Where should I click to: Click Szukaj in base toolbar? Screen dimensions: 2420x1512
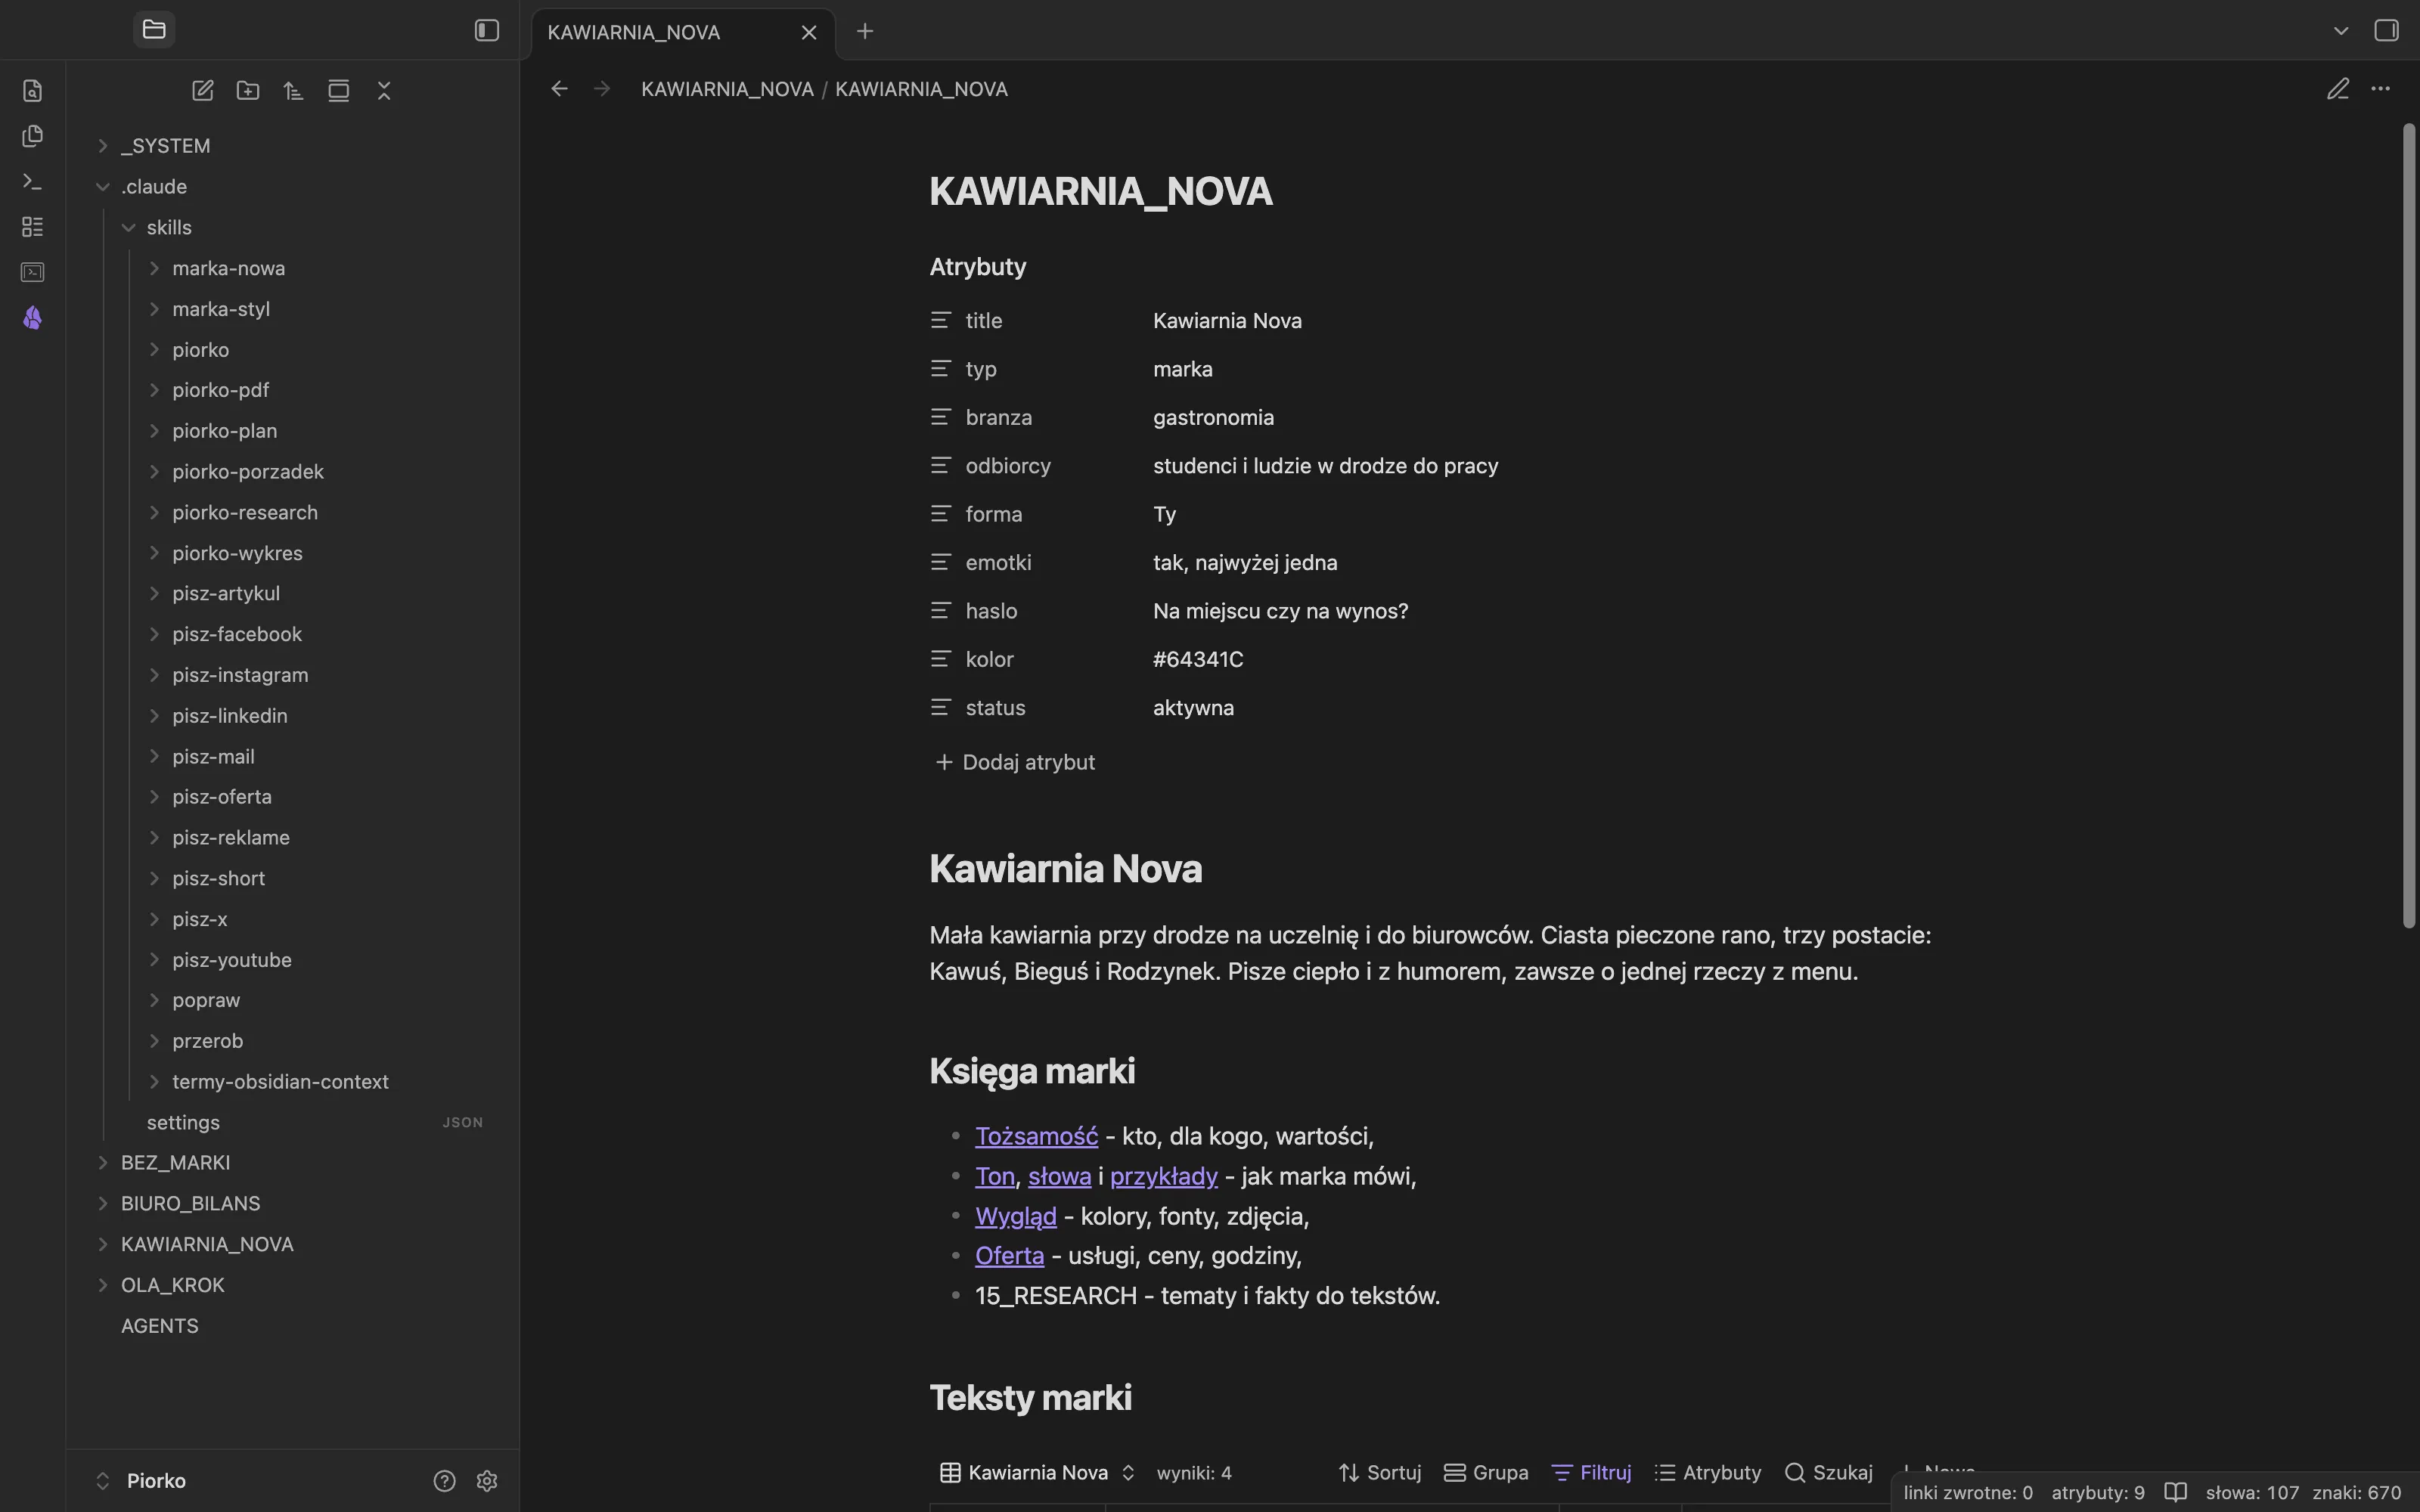point(1828,1473)
